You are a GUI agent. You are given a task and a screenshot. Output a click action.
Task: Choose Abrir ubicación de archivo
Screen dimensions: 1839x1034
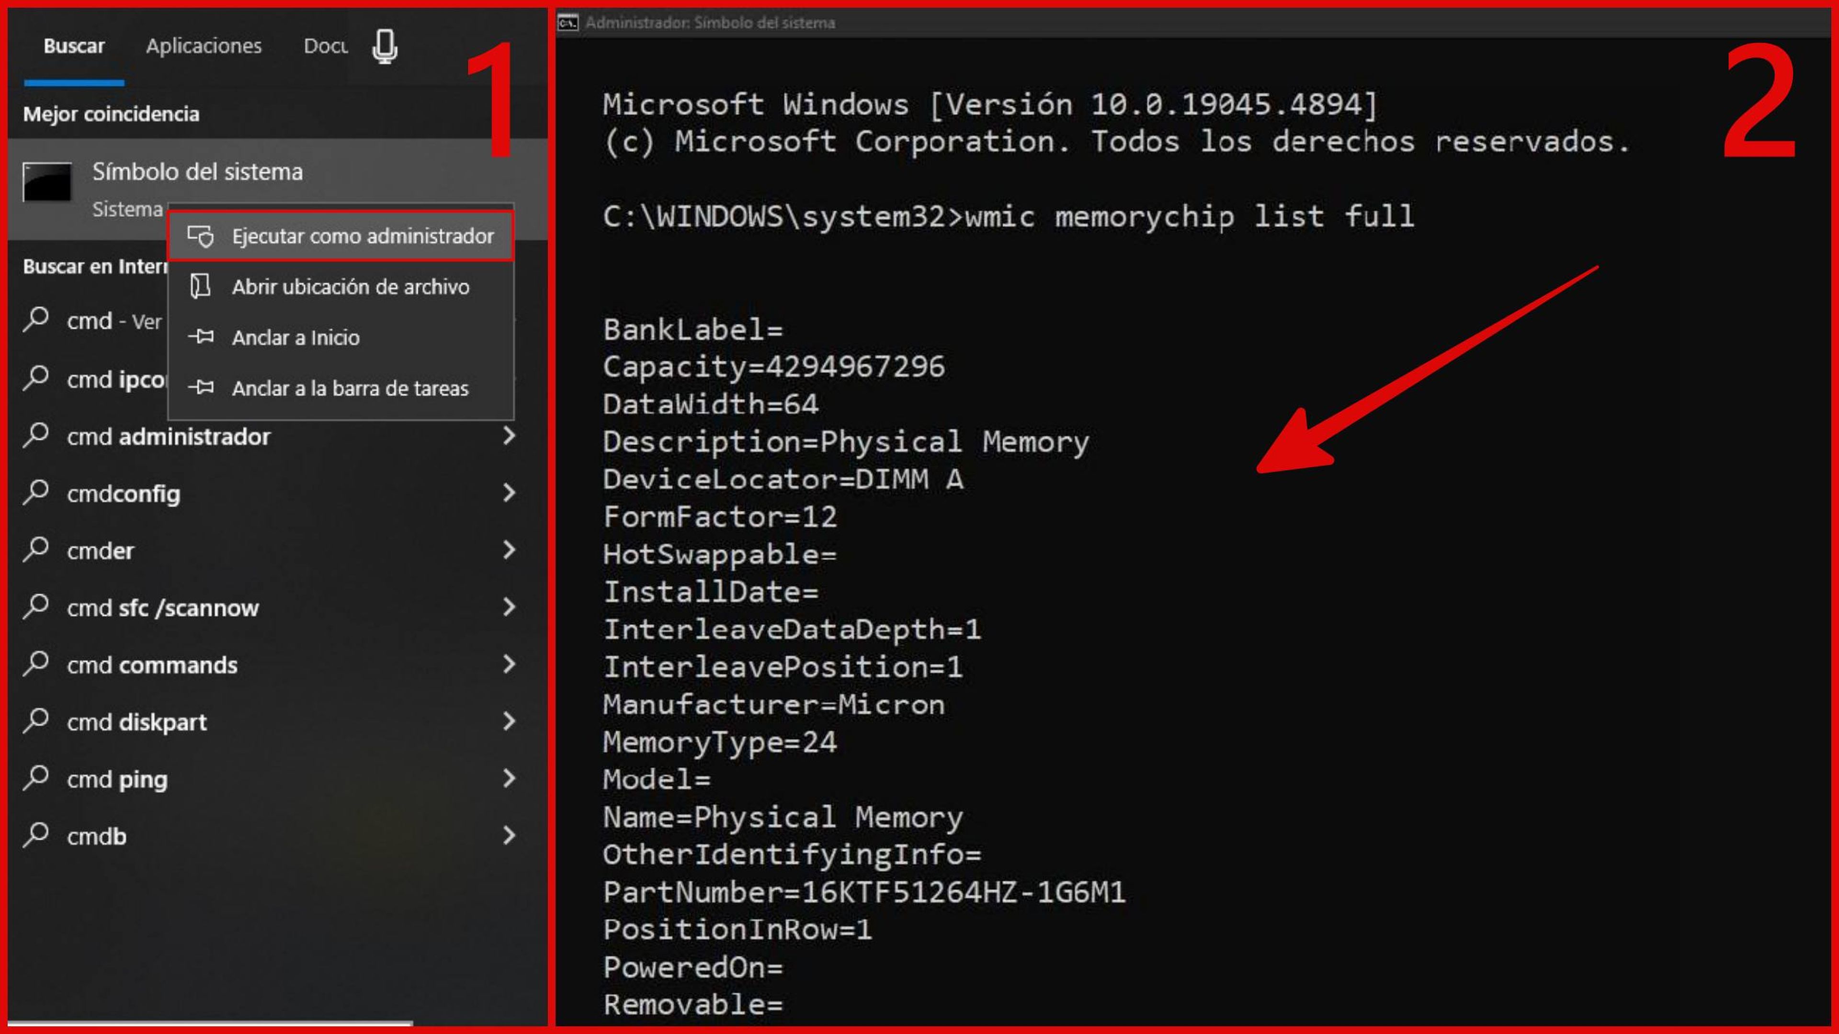pyautogui.click(x=341, y=286)
